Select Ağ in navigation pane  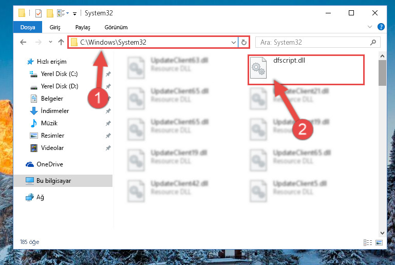click(40, 197)
